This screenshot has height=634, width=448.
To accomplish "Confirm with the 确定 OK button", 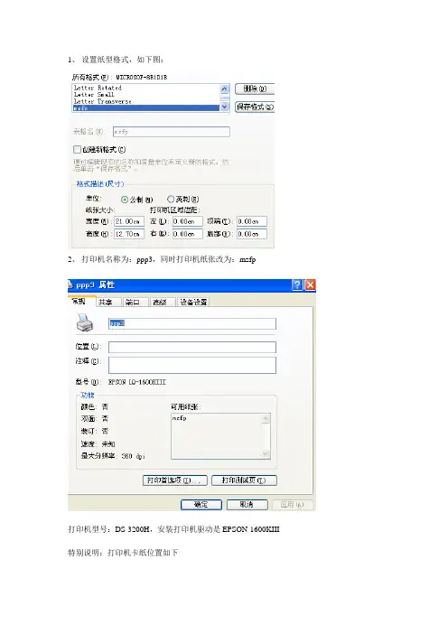I will pyautogui.click(x=201, y=505).
